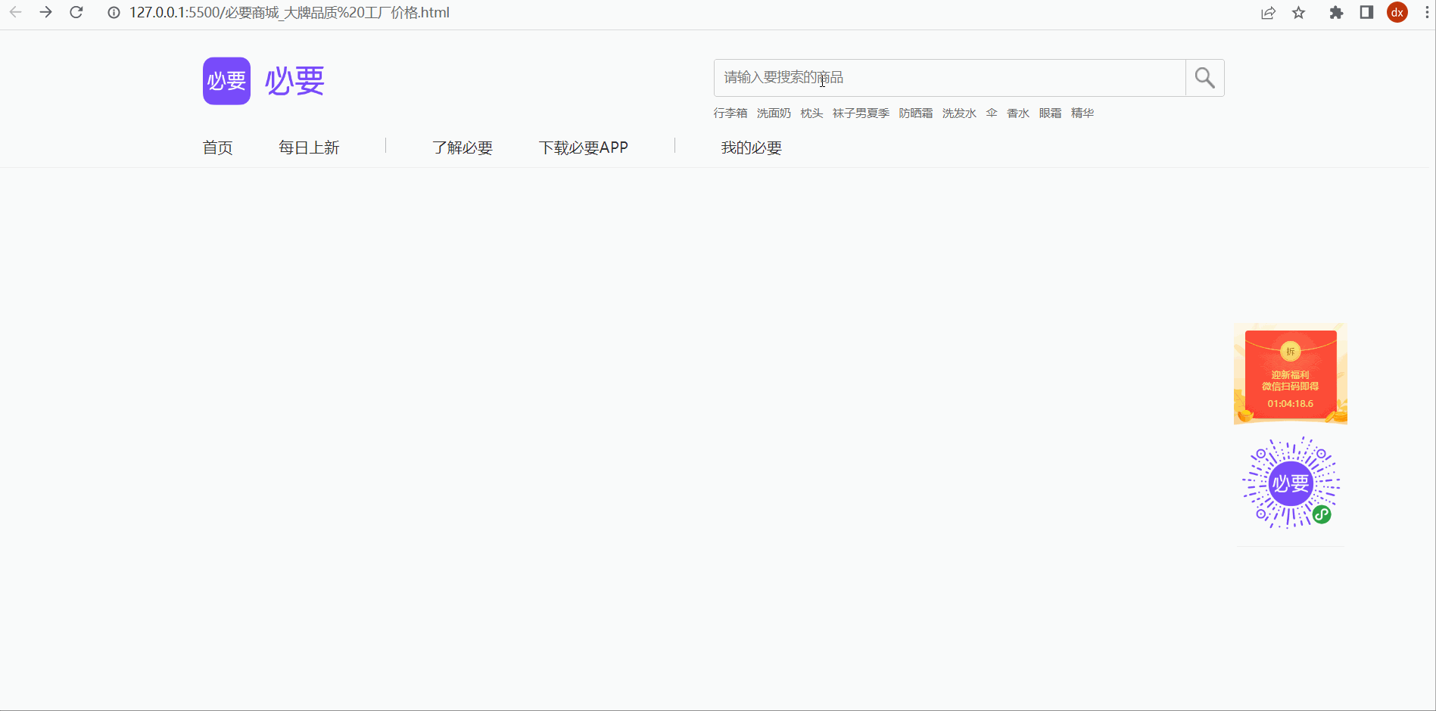Search hot keyword 香水
The image size is (1436, 711).
pos(1018,113)
